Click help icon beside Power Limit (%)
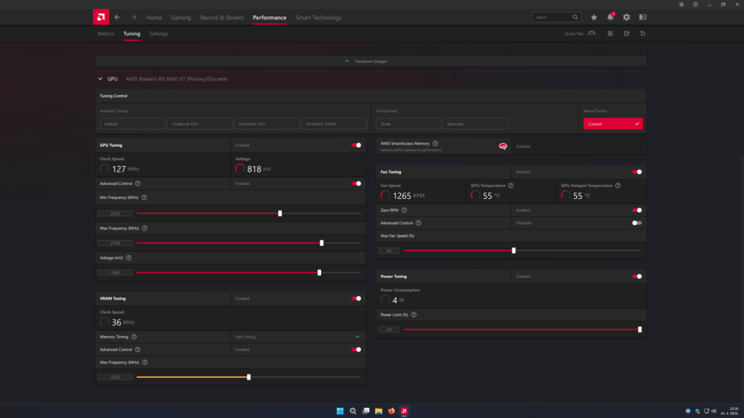Image resolution: width=744 pixels, height=418 pixels. [413, 315]
